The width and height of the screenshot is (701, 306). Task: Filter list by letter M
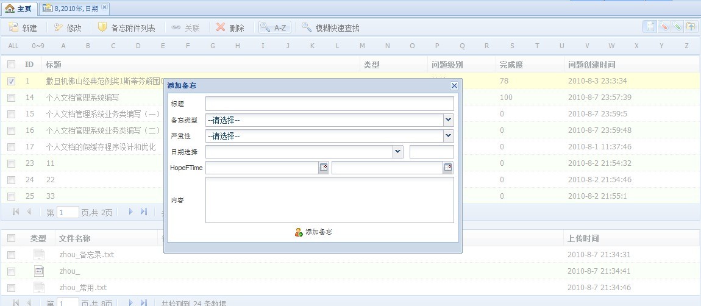tap(362, 46)
